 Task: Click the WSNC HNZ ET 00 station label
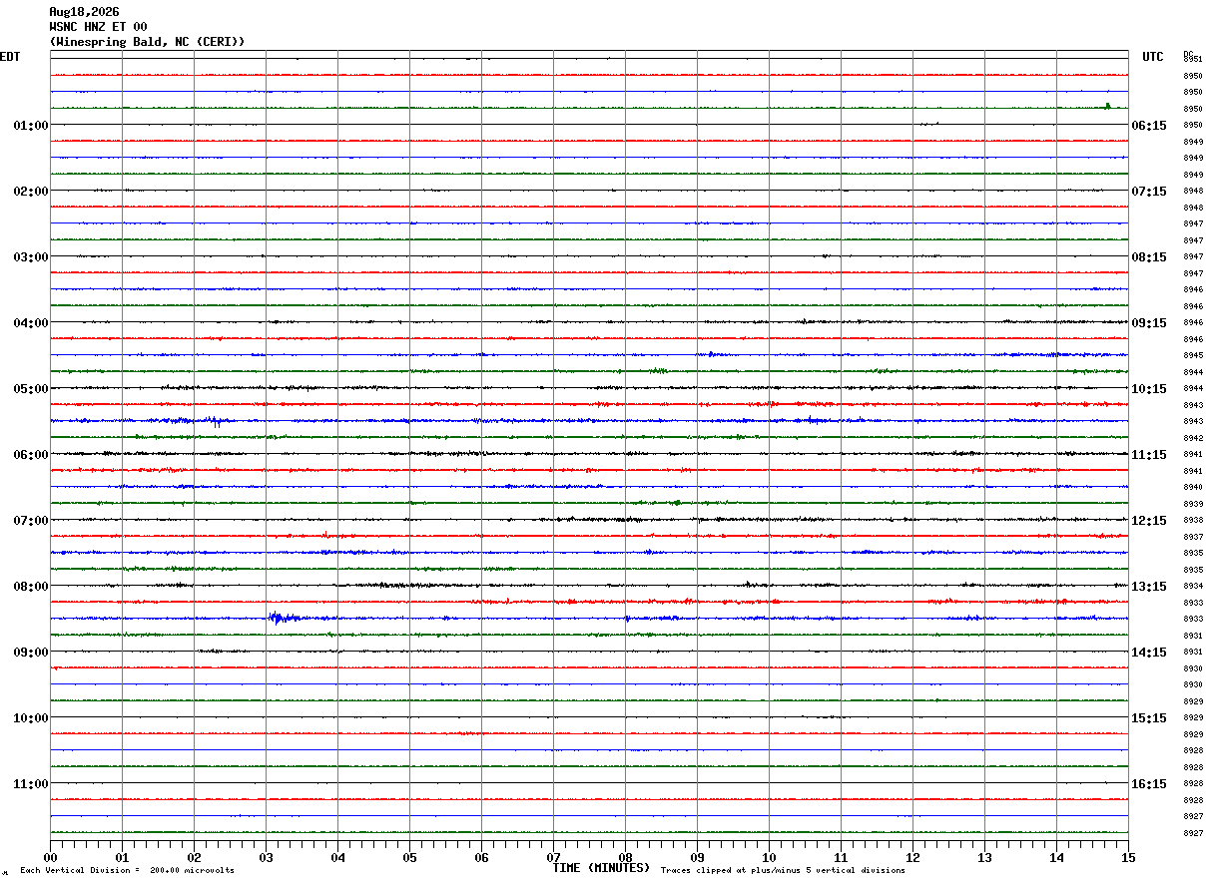click(98, 27)
